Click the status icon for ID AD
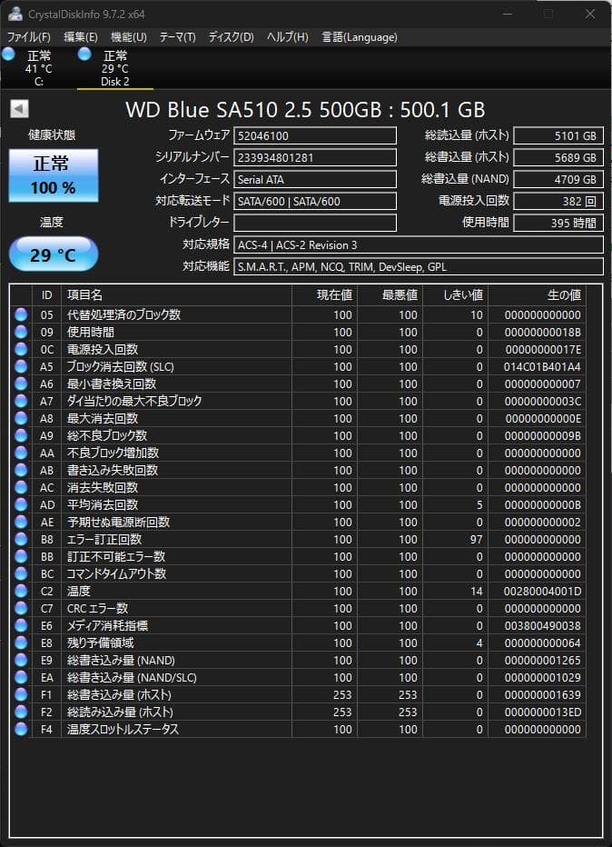The image size is (612, 847). tap(21, 504)
